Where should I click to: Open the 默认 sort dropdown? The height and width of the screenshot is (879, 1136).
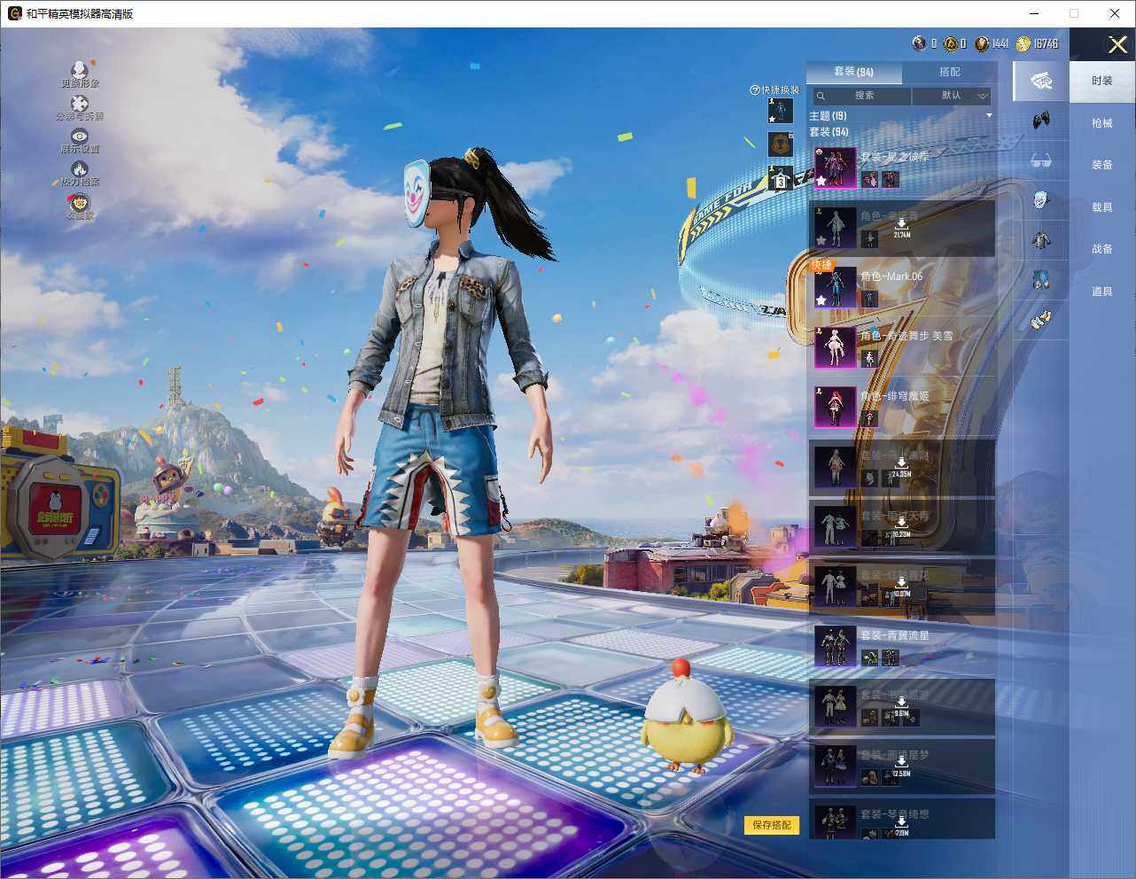(952, 96)
